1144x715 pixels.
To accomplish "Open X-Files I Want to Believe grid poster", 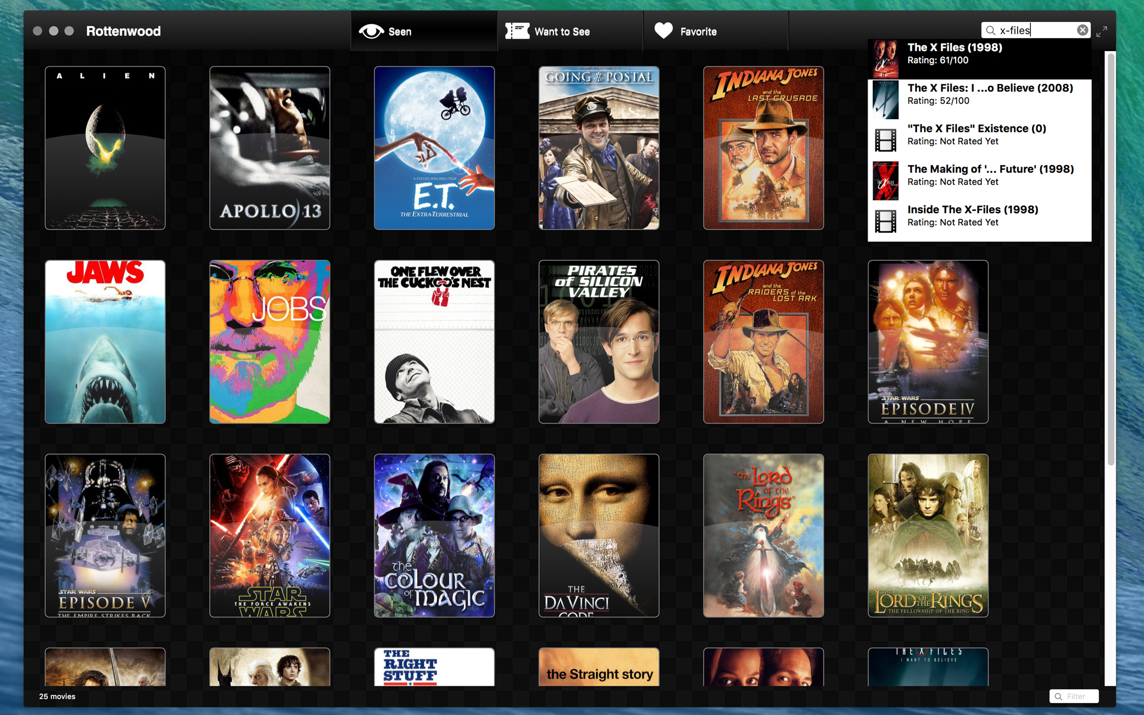I will coord(928,667).
